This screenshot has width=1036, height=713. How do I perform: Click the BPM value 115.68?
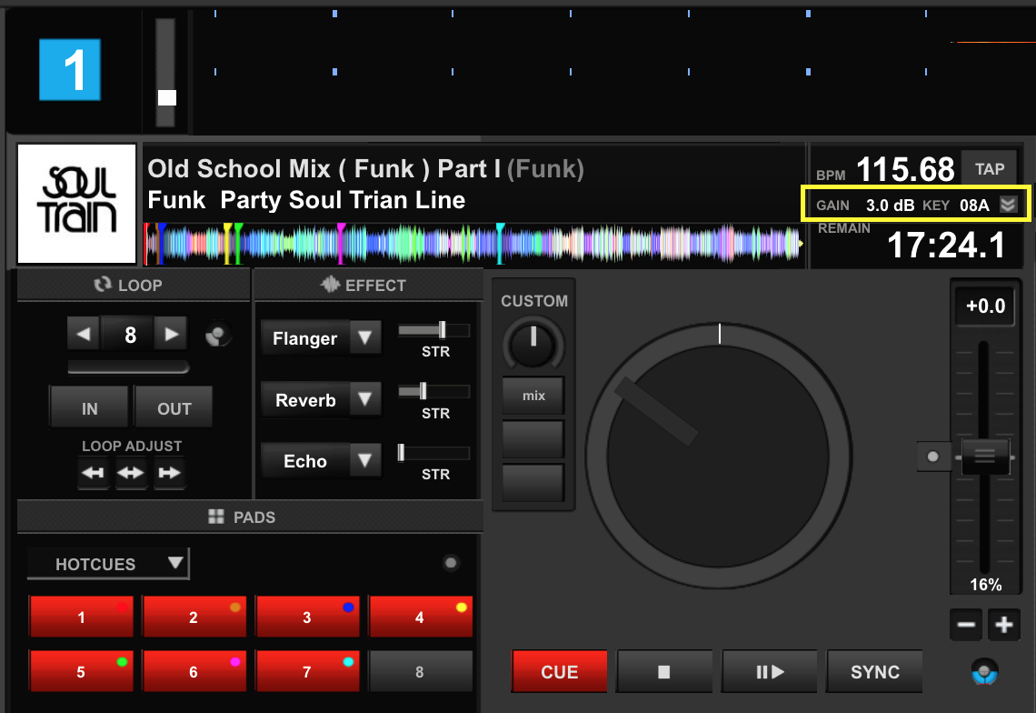pyautogui.click(x=905, y=169)
